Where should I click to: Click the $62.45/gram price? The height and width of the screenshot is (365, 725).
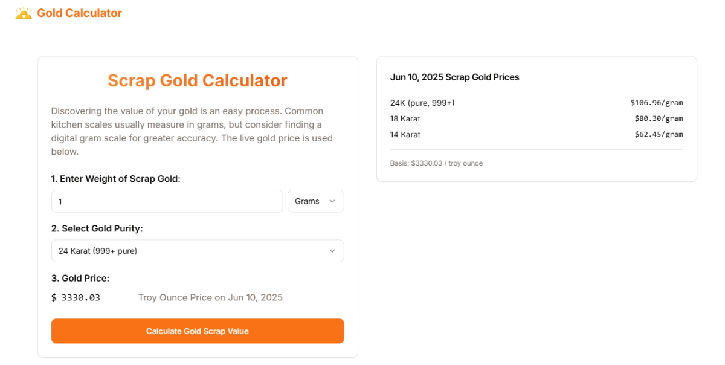click(x=659, y=134)
